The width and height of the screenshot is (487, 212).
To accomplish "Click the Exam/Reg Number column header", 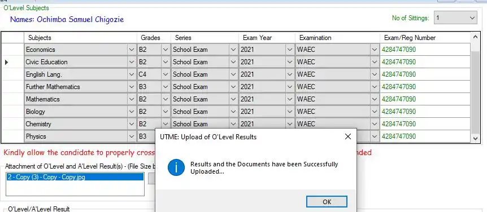I will click(x=425, y=38).
